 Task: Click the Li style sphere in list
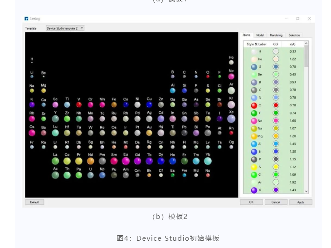click(254, 67)
